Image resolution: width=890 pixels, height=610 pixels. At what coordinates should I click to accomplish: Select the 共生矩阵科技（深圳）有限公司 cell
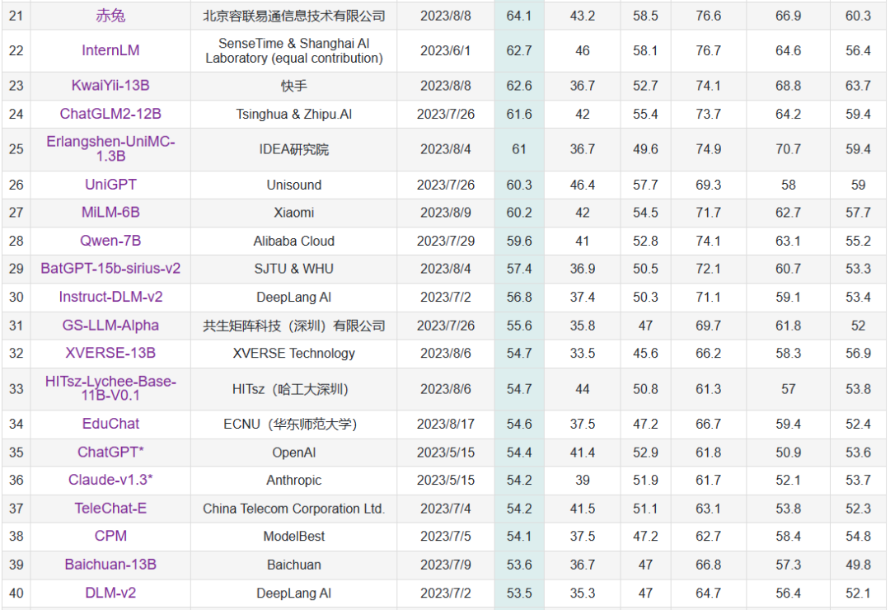[x=294, y=326]
